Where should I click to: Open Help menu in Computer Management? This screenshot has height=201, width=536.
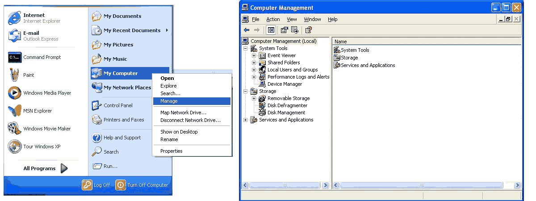(332, 19)
